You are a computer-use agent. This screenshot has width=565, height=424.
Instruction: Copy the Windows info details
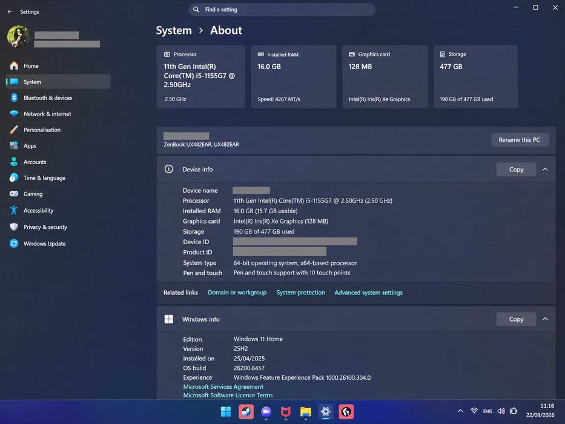point(516,319)
